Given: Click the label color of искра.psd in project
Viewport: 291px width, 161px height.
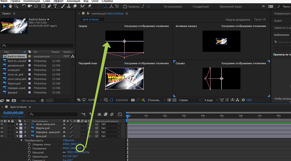Looking at the screenshot, I should [29, 70].
